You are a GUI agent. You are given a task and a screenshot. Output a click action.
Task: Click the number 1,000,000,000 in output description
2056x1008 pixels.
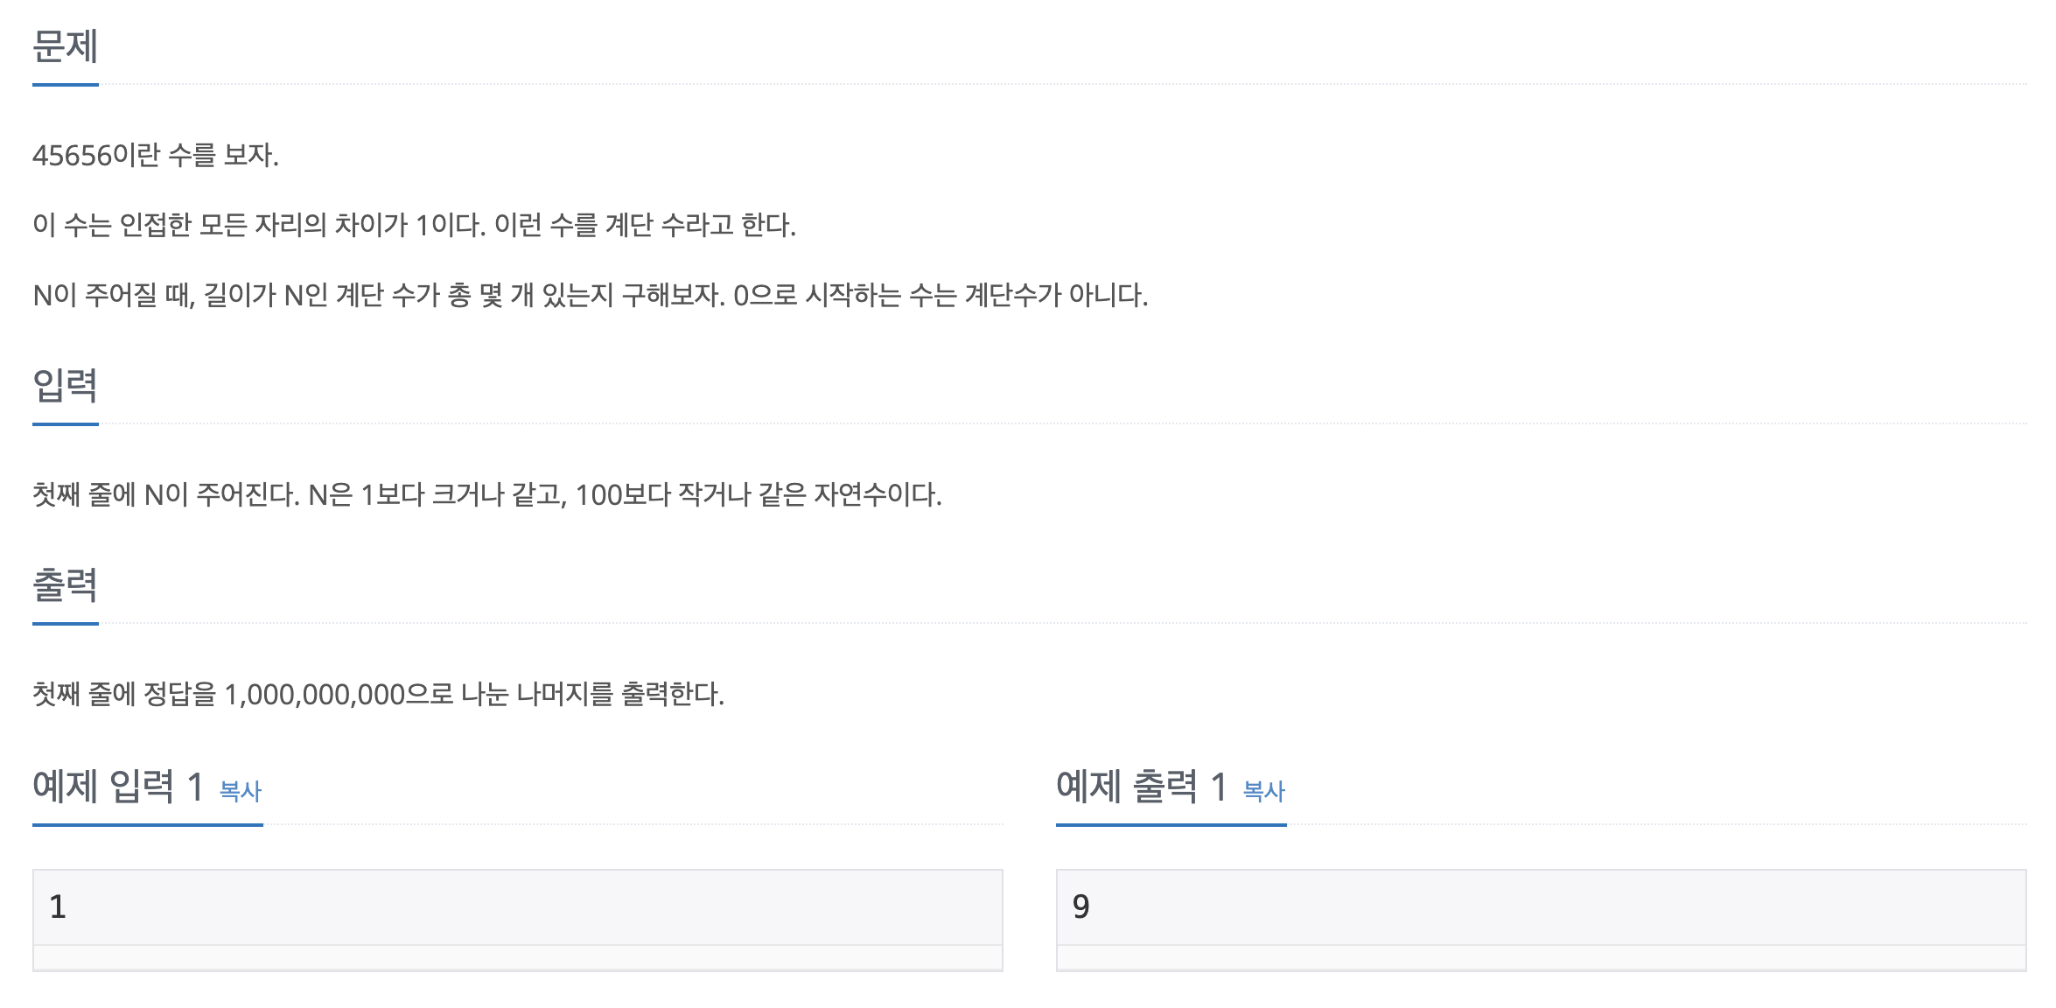tap(314, 695)
